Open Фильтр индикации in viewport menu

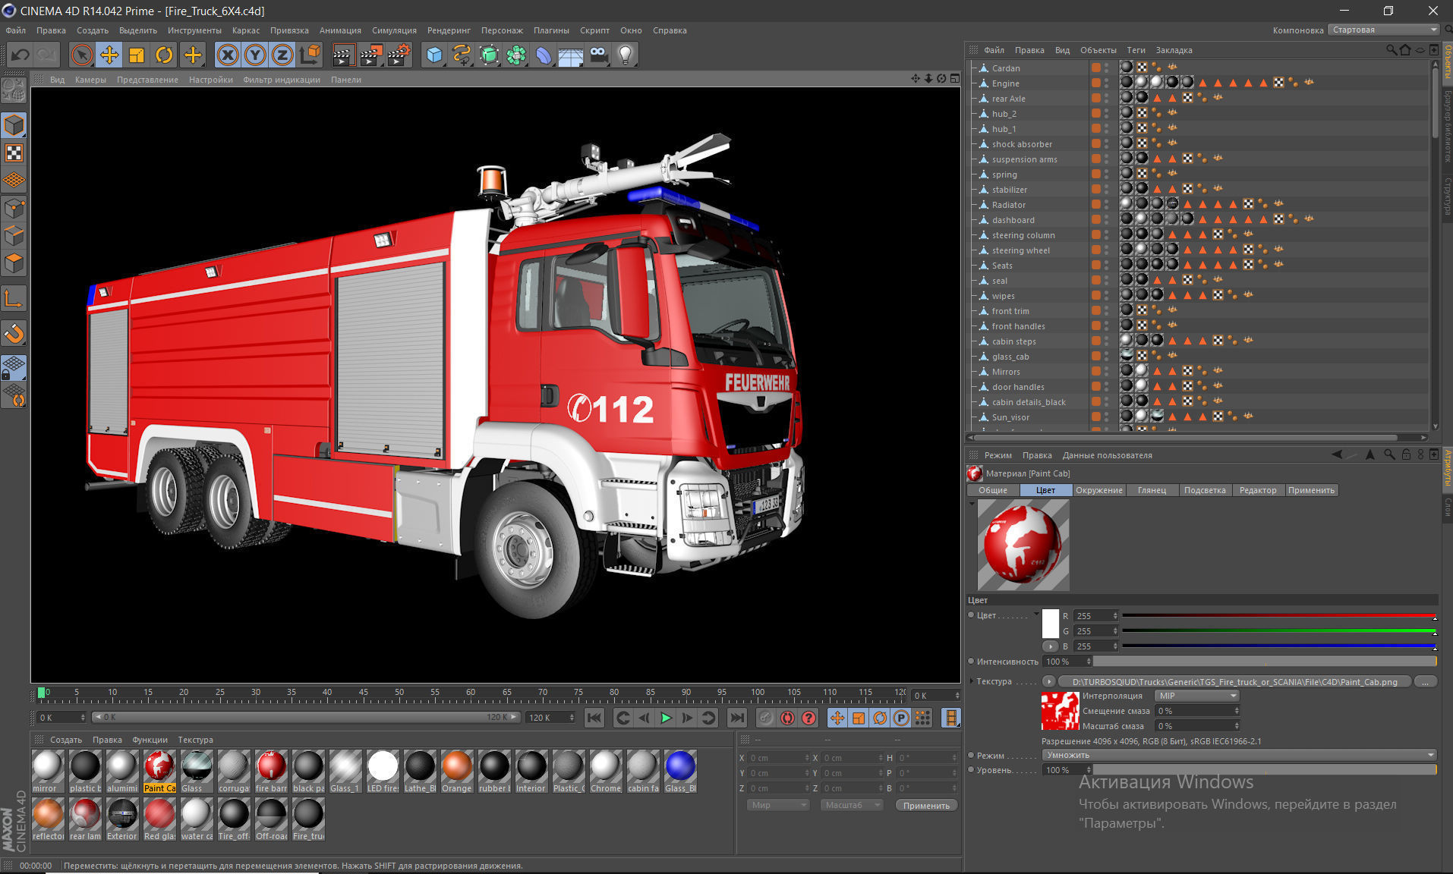pos(282,80)
